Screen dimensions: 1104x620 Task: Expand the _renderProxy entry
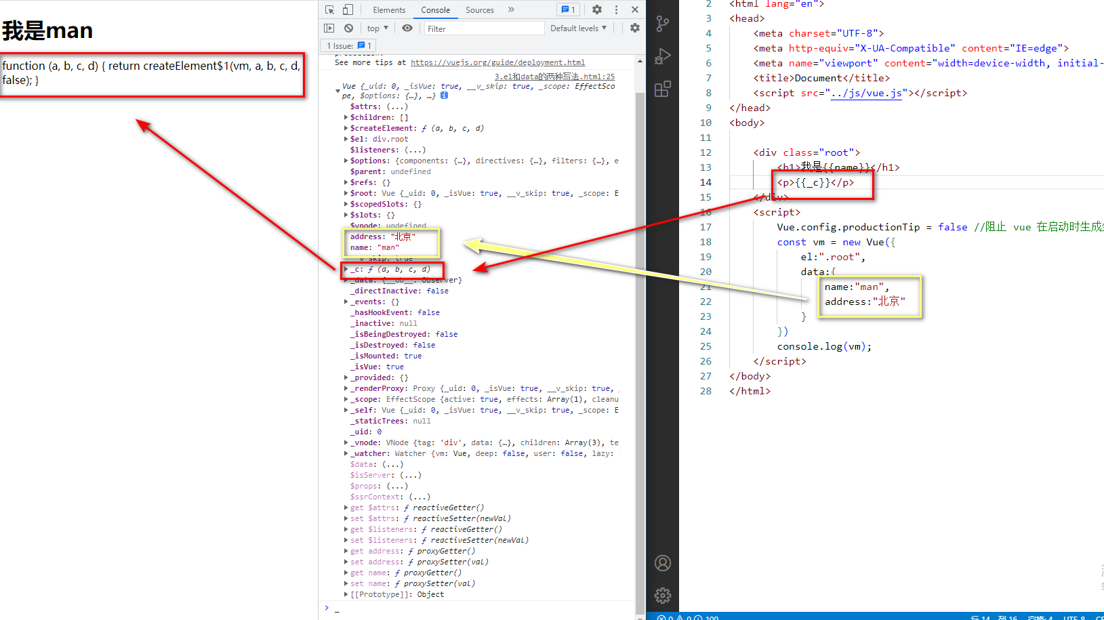(x=346, y=388)
